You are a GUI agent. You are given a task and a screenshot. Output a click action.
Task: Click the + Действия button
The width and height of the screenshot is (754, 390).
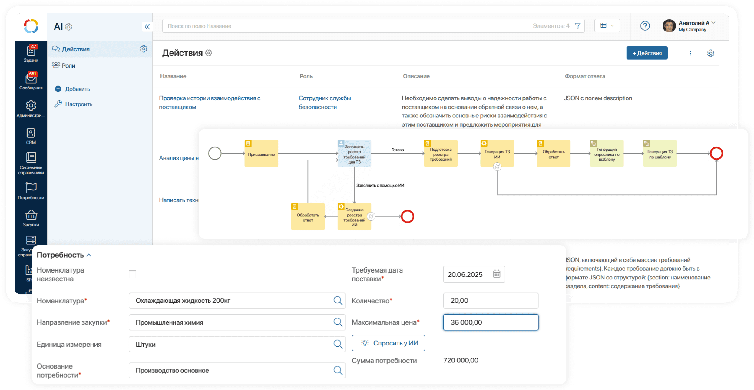[647, 53]
